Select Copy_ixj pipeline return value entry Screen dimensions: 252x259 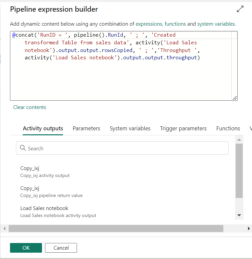pos(51,192)
